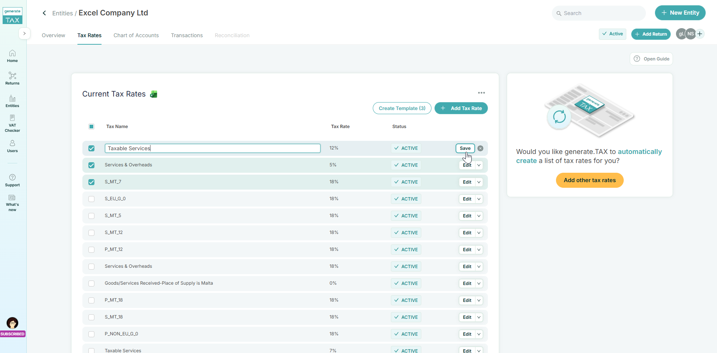The height and width of the screenshot is (353, 717).
Task: Go back using the left arrow
Action: click(44, 13)
